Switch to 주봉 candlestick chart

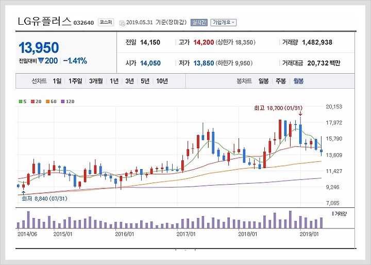(x=281, y=81)
